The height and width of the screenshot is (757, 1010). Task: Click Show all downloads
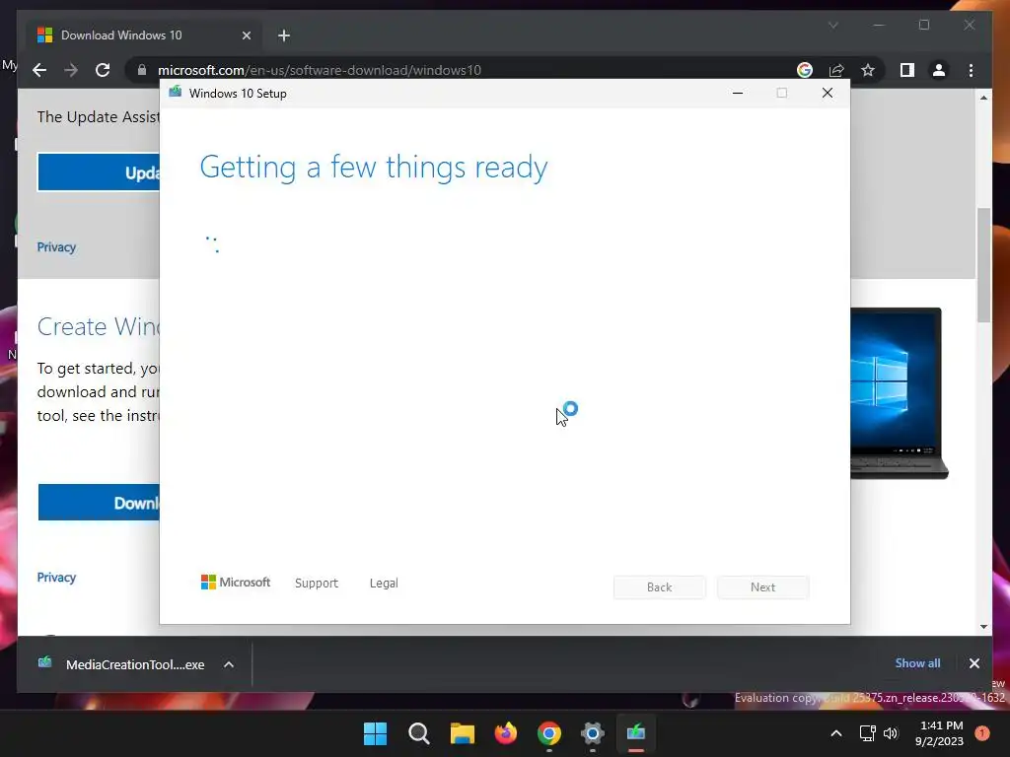pos(917,663)
